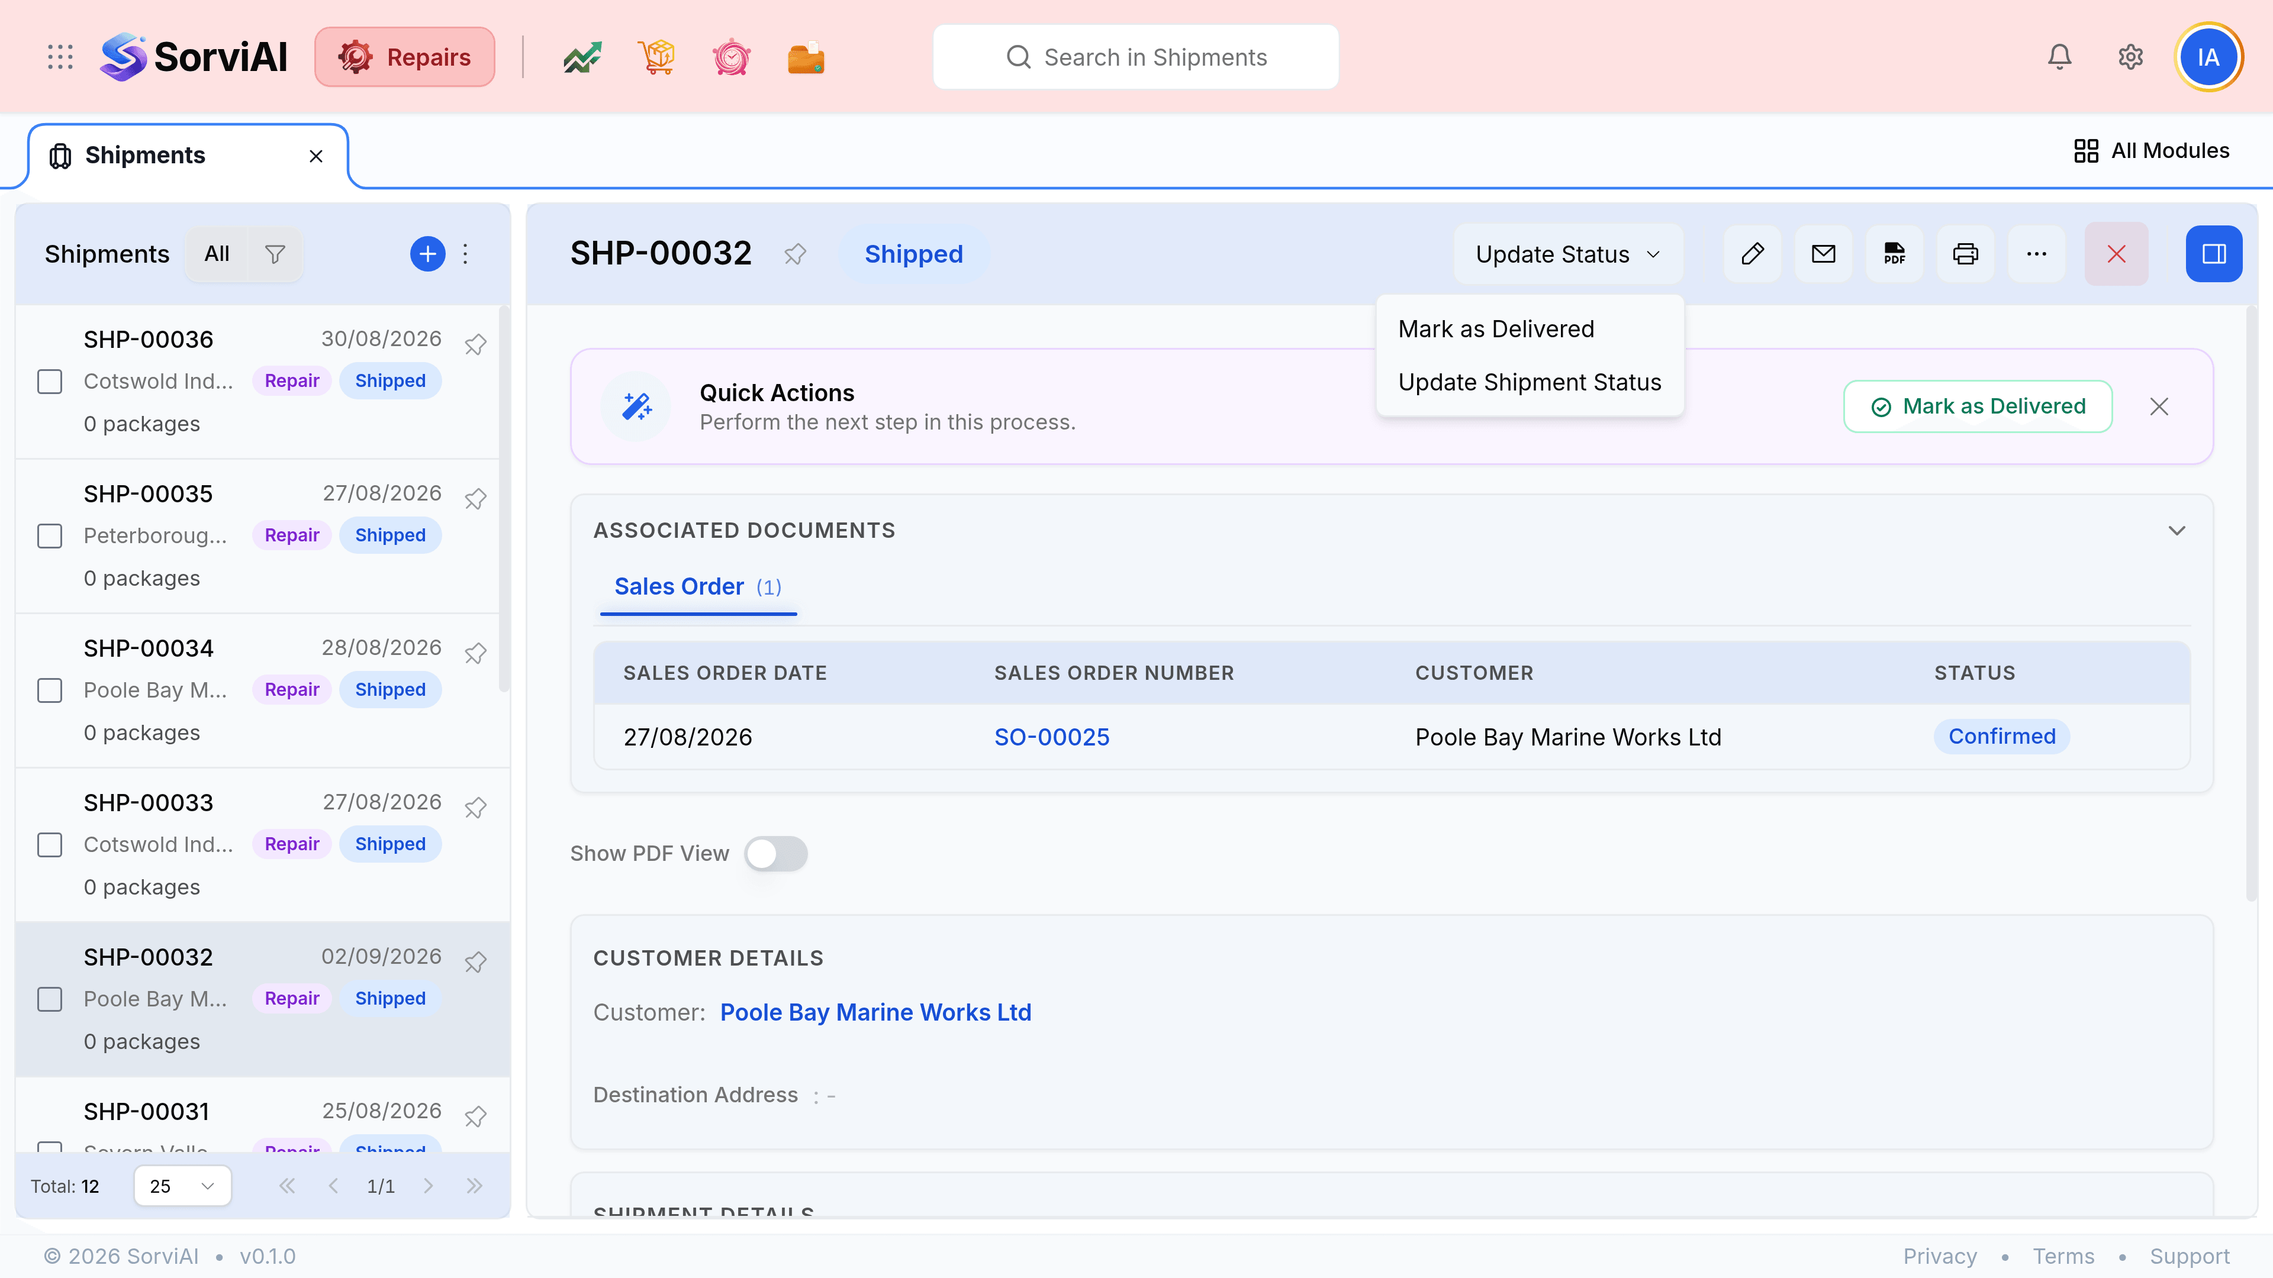Image resolution: width=2273 pixels, height=1278 pixels.
Task: Close shipment detail with red X
Action: coord(2117,254)
